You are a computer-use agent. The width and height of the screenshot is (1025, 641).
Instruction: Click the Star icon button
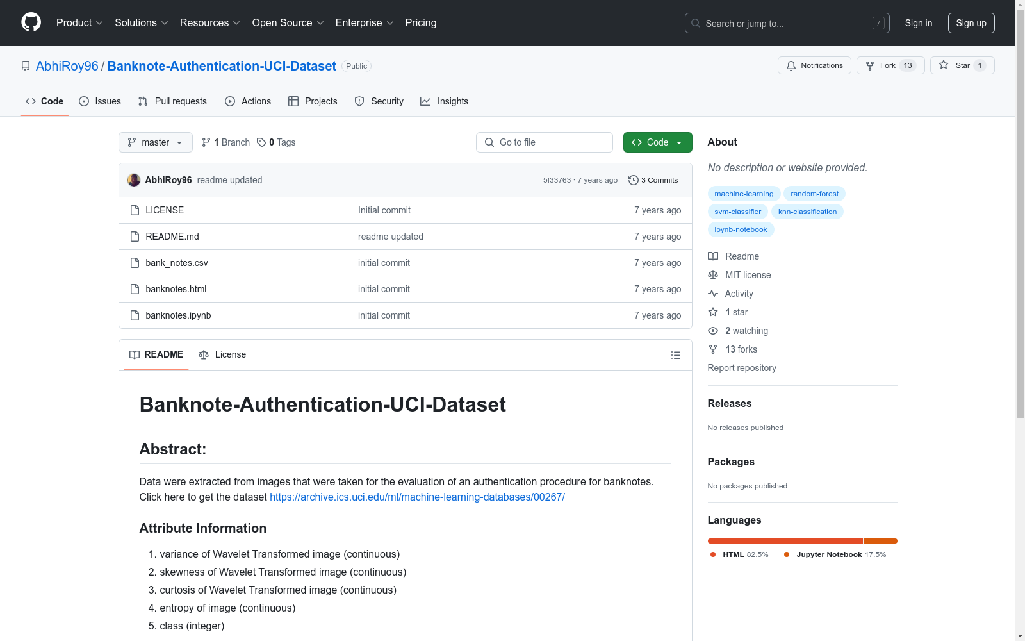click(944, 65)
